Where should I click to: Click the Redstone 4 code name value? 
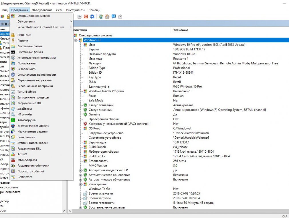181,59
